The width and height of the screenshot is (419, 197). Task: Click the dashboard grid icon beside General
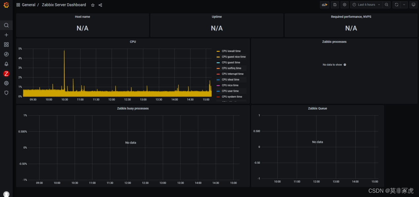[18, 5]
